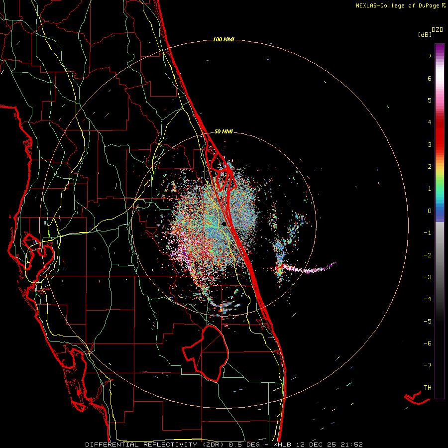Screen dimensions: 448x448
Task: Click the black radar site dot at center
Action: 224,224
